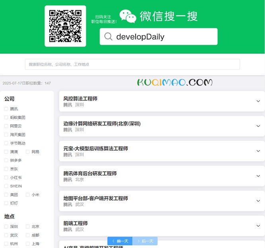Click the KUQIMAO.COM logo

pos(175,82)
